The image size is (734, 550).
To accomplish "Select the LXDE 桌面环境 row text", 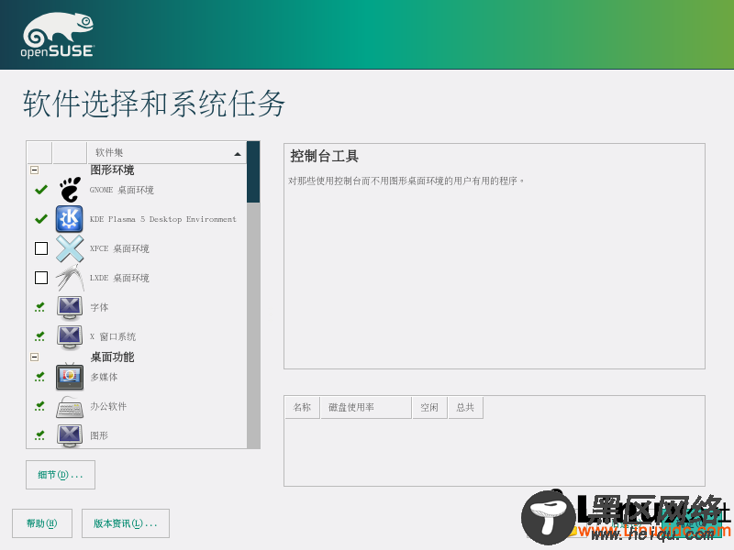I will (x=119, y=278).
